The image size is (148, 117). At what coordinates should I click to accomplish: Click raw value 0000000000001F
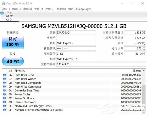(x=131, y=98)
